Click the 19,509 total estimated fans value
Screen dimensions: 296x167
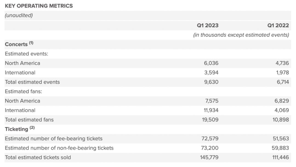tap(210, 120)
